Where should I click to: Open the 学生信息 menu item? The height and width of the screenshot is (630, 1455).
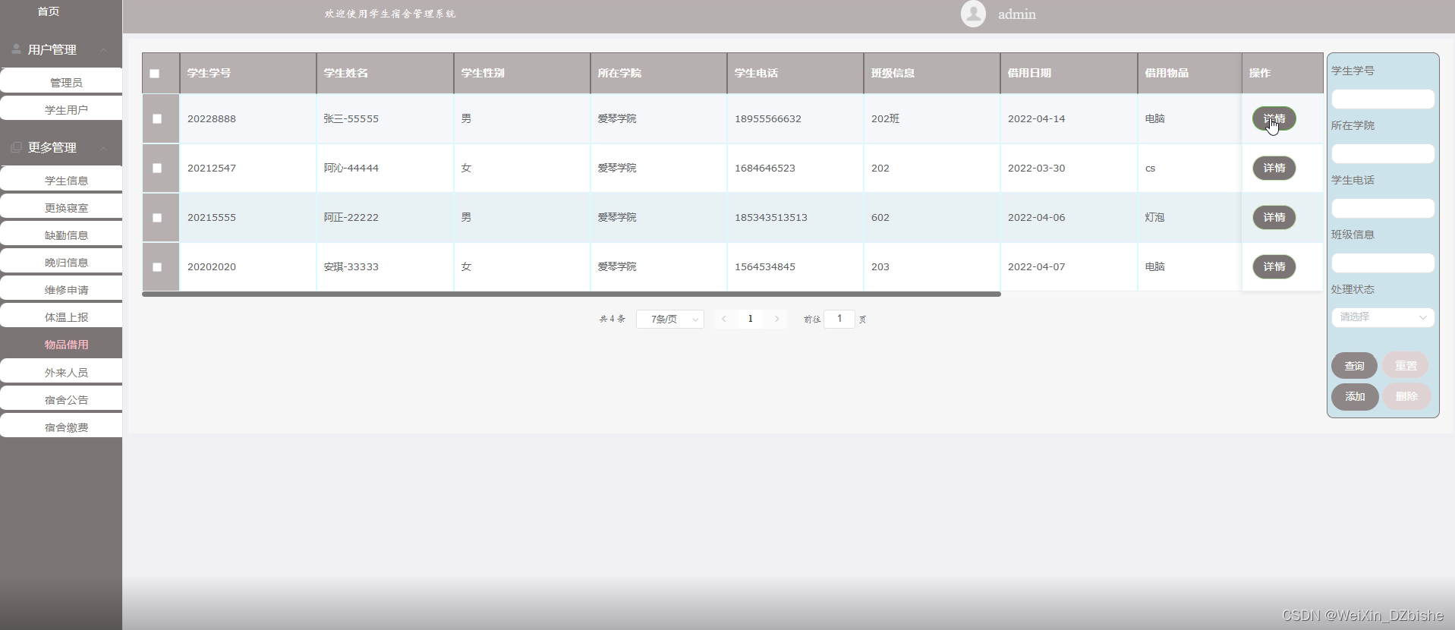(61, 180)
